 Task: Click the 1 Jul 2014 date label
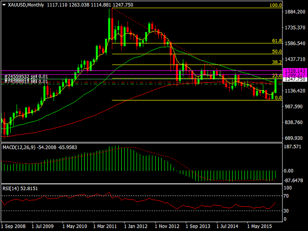tap(227, 226)
